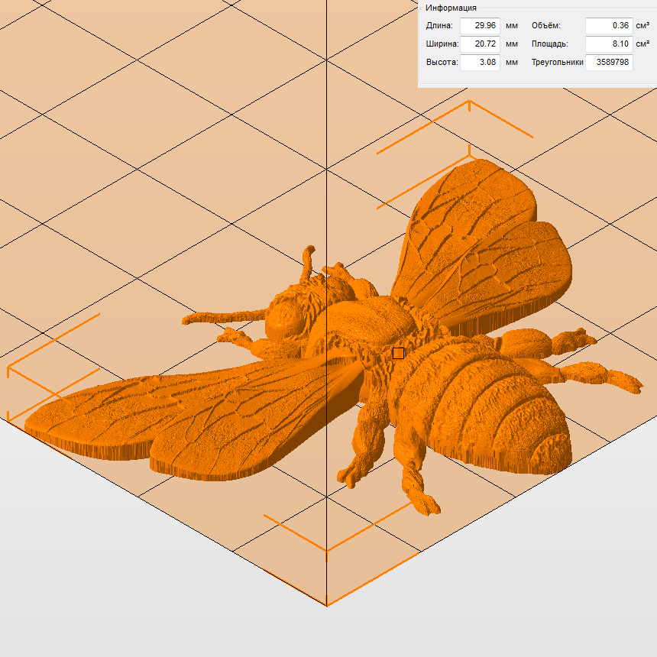This screenshot has width=657, height=657.
Task: Click the Площадь (area) value field
Action: 608,44
